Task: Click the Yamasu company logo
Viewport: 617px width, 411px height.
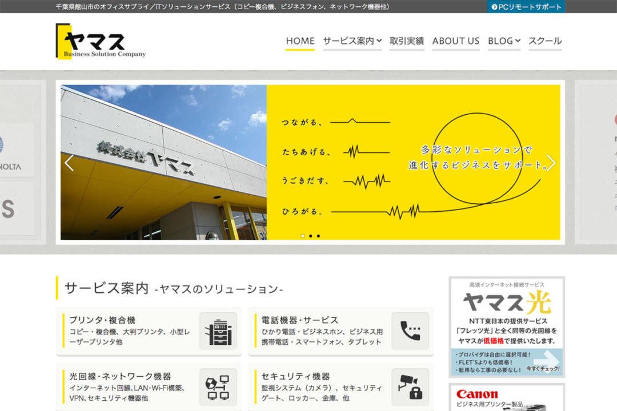Action: point(101,41)
